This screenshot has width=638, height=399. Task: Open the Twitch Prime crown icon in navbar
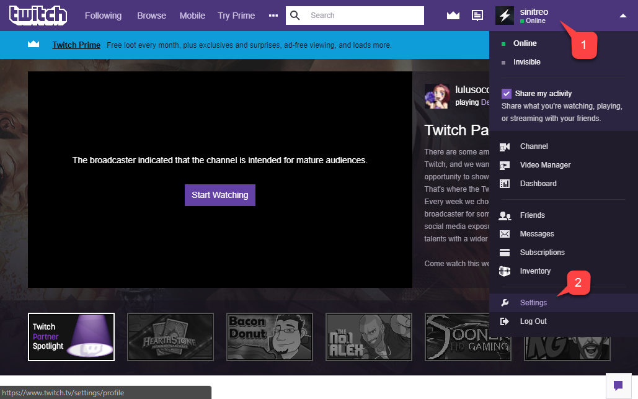point(453,16)
